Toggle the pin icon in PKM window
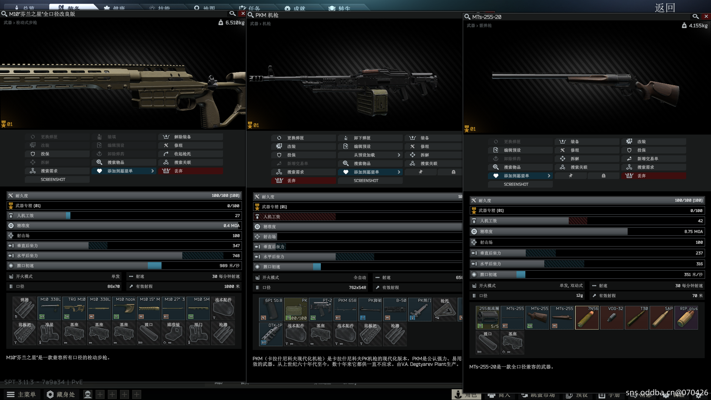The height and width of the screenshot is (400, 711). 421,172
